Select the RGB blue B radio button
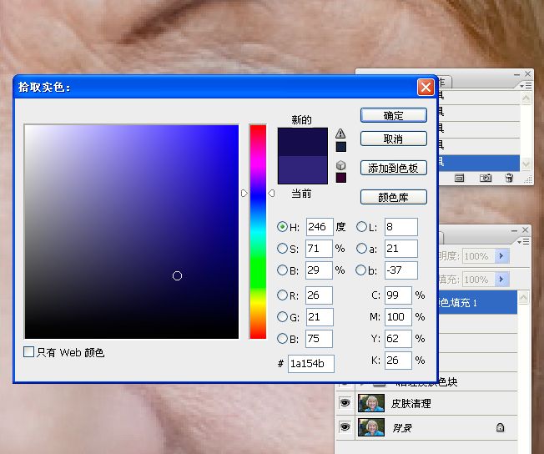 (282, 339)
